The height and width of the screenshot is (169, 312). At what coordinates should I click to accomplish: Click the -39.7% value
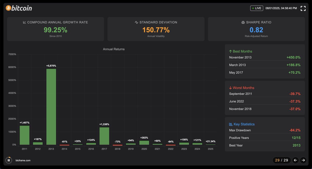[x=295, y=94]
